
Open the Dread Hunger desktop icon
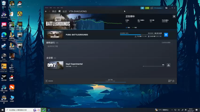[x=12, y=68]
